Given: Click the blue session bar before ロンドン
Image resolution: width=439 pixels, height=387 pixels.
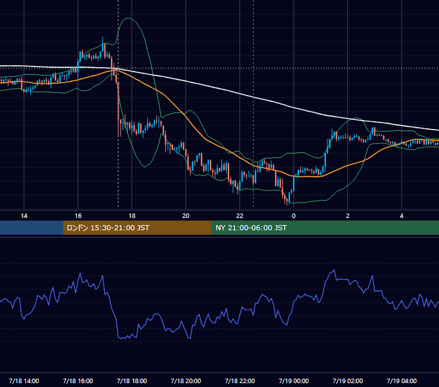Looking at the screenshot, I should [x=32, y=228].
